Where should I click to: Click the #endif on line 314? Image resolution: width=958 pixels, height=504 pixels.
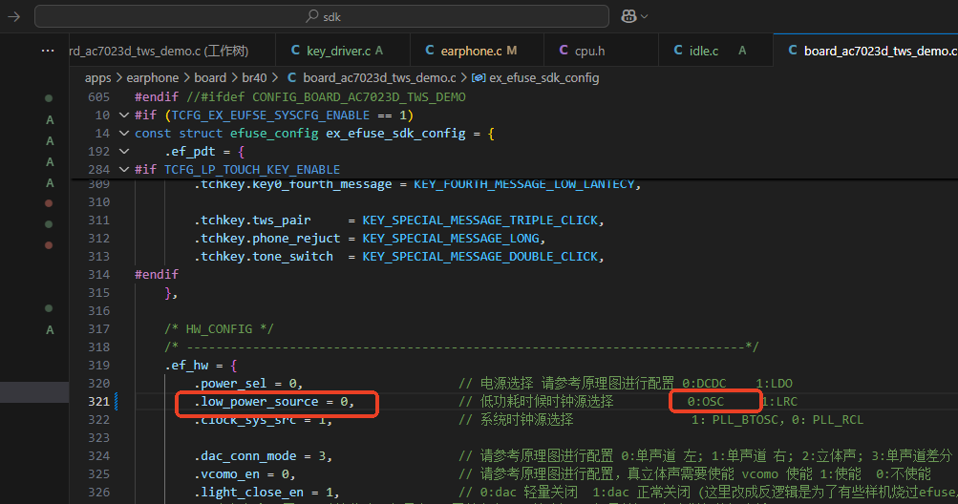[x=157, y=274]
